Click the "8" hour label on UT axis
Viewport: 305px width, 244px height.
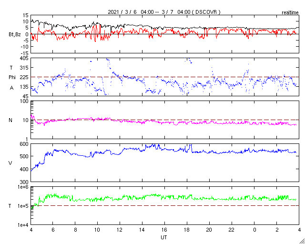click(x=75, y=230)
